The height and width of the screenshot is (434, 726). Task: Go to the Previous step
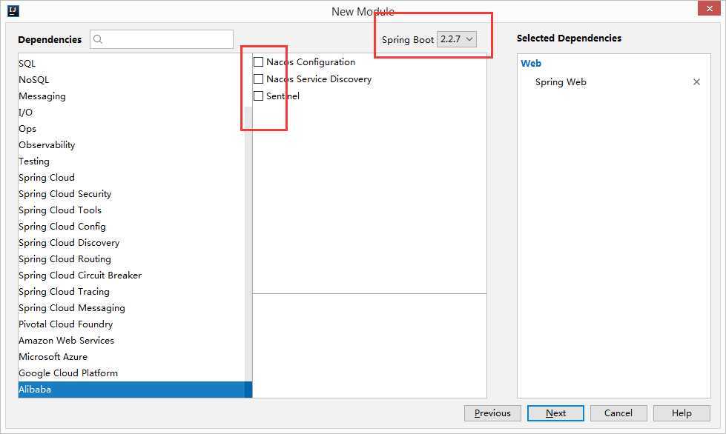click(x=492, y=413)
